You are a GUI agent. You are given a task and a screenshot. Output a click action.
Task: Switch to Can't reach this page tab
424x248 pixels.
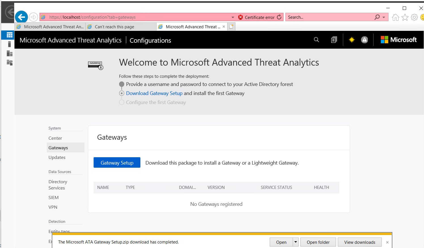(x=121, y=27)
